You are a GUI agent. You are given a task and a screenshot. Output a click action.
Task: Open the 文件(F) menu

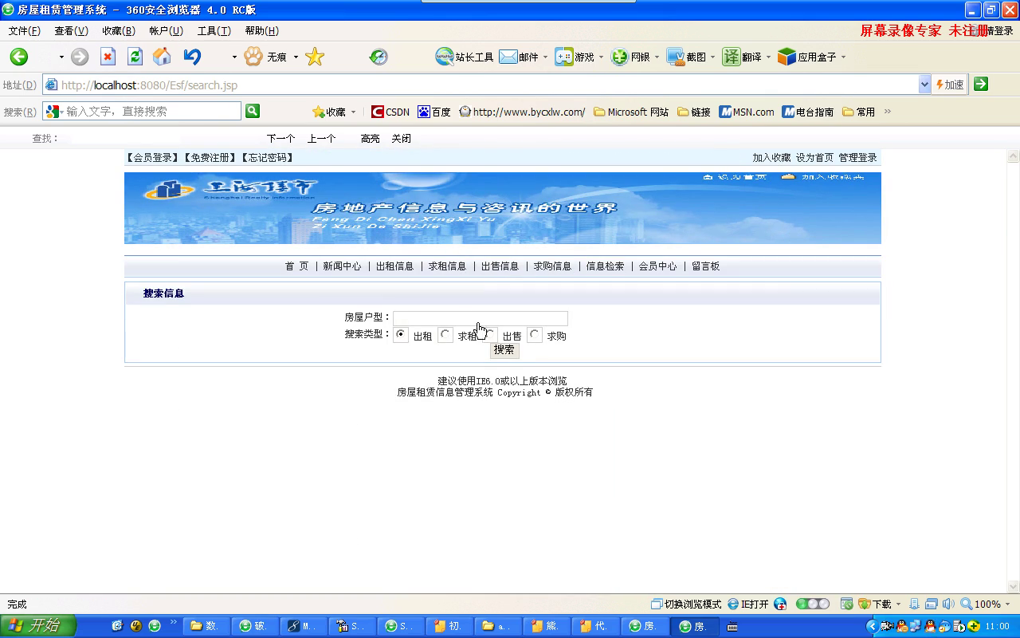[x=24, y=31]
